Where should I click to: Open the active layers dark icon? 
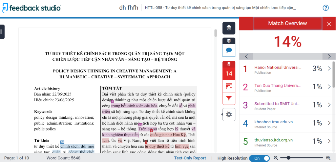pyautogui.click(x=229, y=28)
